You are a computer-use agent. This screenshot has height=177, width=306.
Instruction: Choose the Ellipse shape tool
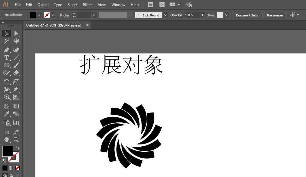[6, 65]
